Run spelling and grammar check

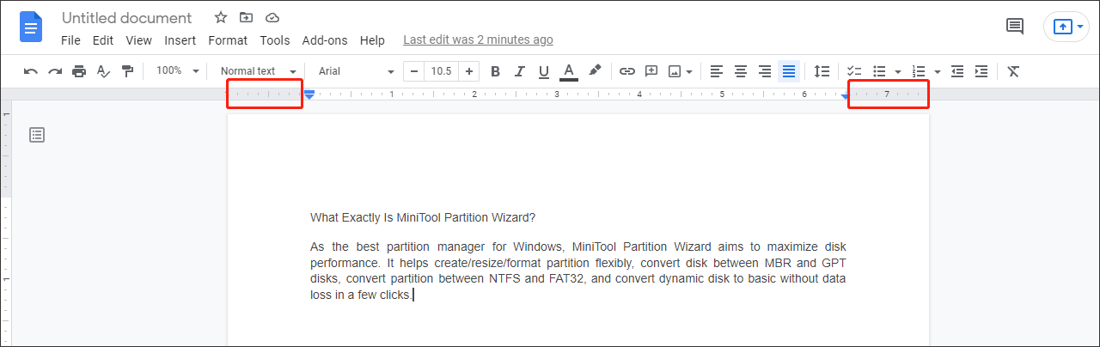103,71
